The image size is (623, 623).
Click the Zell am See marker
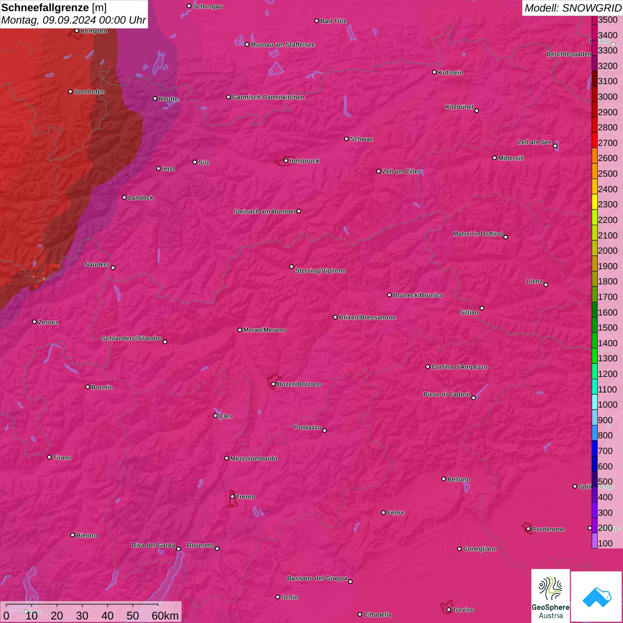coord(555,146)
